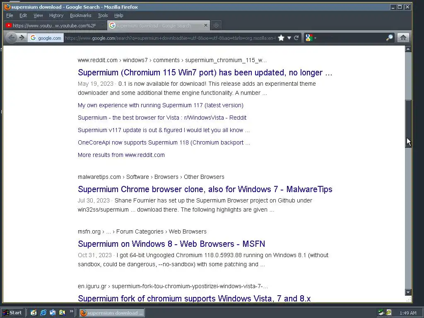Open the Tools menu
424x318 pixels.
(x=103, y=15)
